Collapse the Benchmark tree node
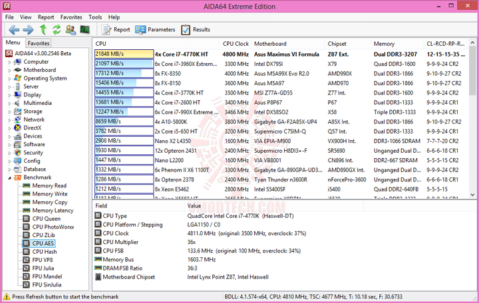479x303 pixels. (x=9, y=177)
